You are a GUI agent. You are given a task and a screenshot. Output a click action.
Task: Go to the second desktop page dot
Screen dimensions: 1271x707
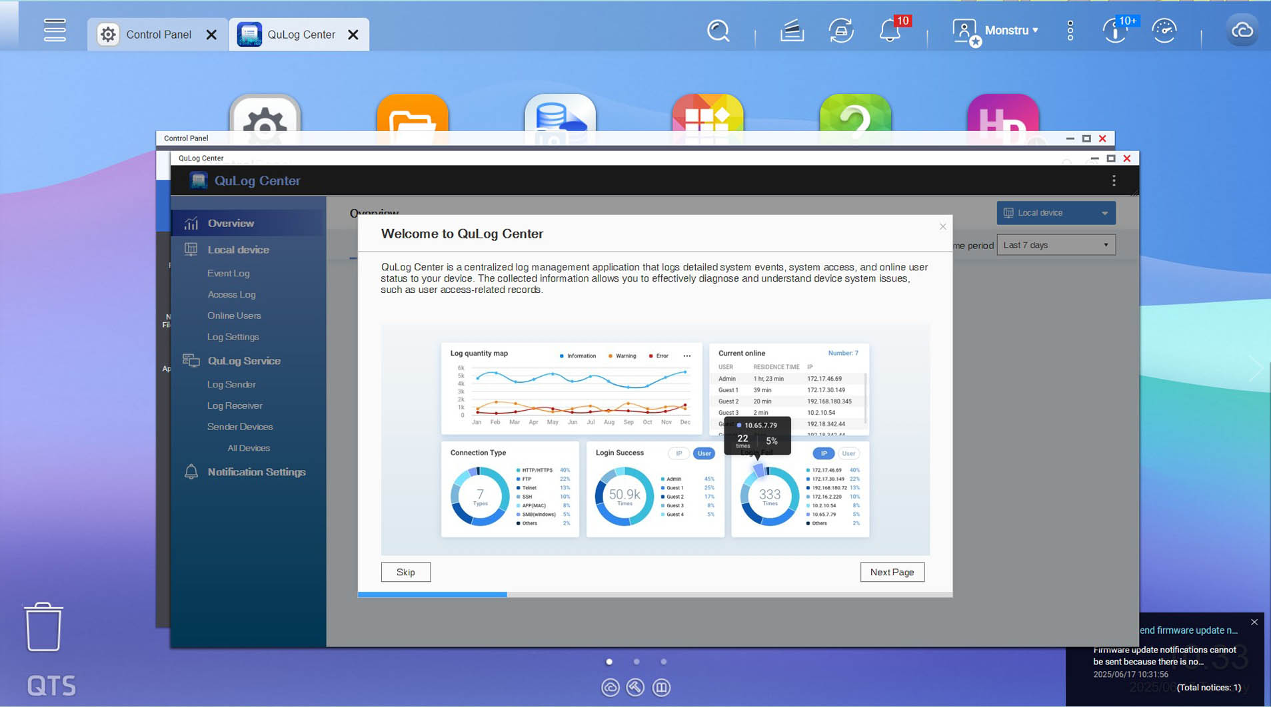[636, 662]
